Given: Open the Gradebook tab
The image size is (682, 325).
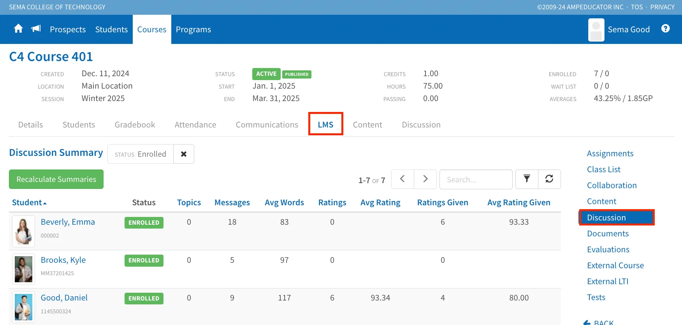Looking at the screenshot, I should (135, 125).
